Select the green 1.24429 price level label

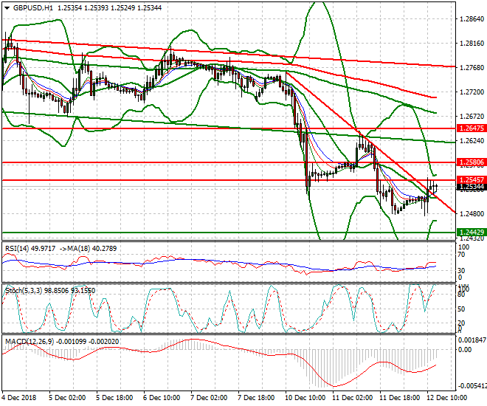(472, 232)
